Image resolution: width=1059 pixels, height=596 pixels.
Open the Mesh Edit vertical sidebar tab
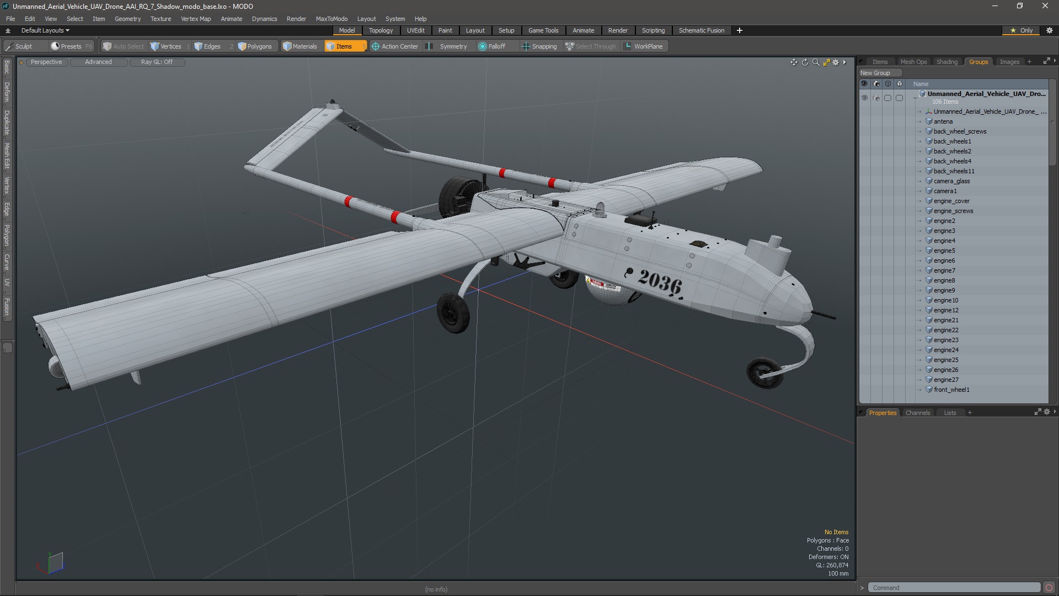tap(7, 156)
